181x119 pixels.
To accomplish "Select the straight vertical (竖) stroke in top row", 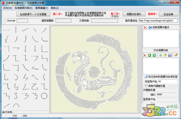I will pos(16,30).
